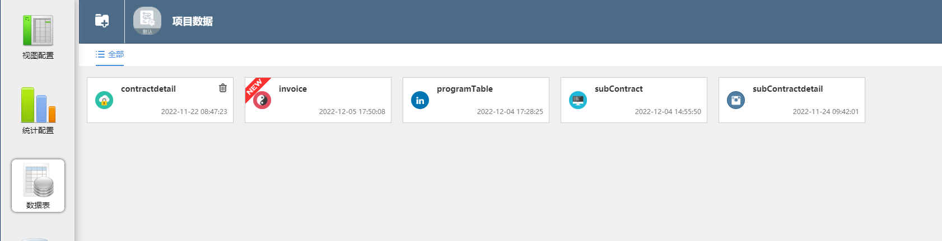The image size is (942, 241).
Task: Delete the contractdetail table via trash icon
Action: pyautogui.click(x=223, y=88)
